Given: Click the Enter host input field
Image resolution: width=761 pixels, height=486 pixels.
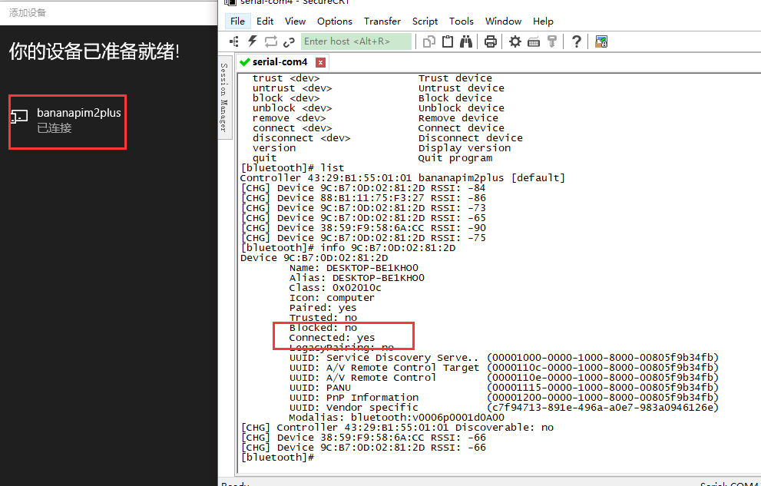Looking at the screenshot, I should (x=356, y=41).
